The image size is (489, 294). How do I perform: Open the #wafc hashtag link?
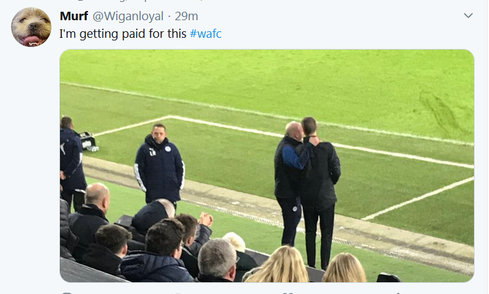[x=205, y=34]
